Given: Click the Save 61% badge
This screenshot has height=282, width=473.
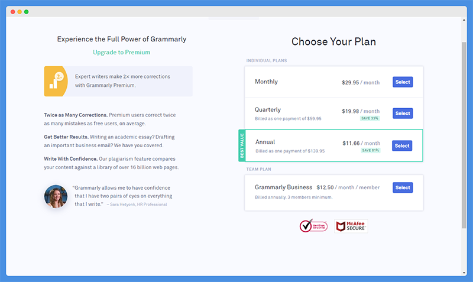Looking at the screenshot, I should [x=371, y=150].
